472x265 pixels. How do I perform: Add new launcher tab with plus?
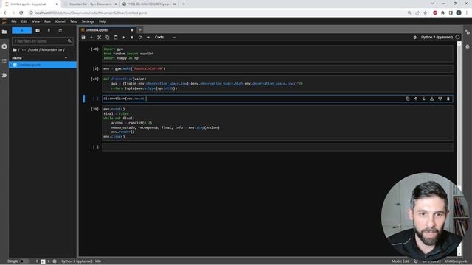pos(140,30)
